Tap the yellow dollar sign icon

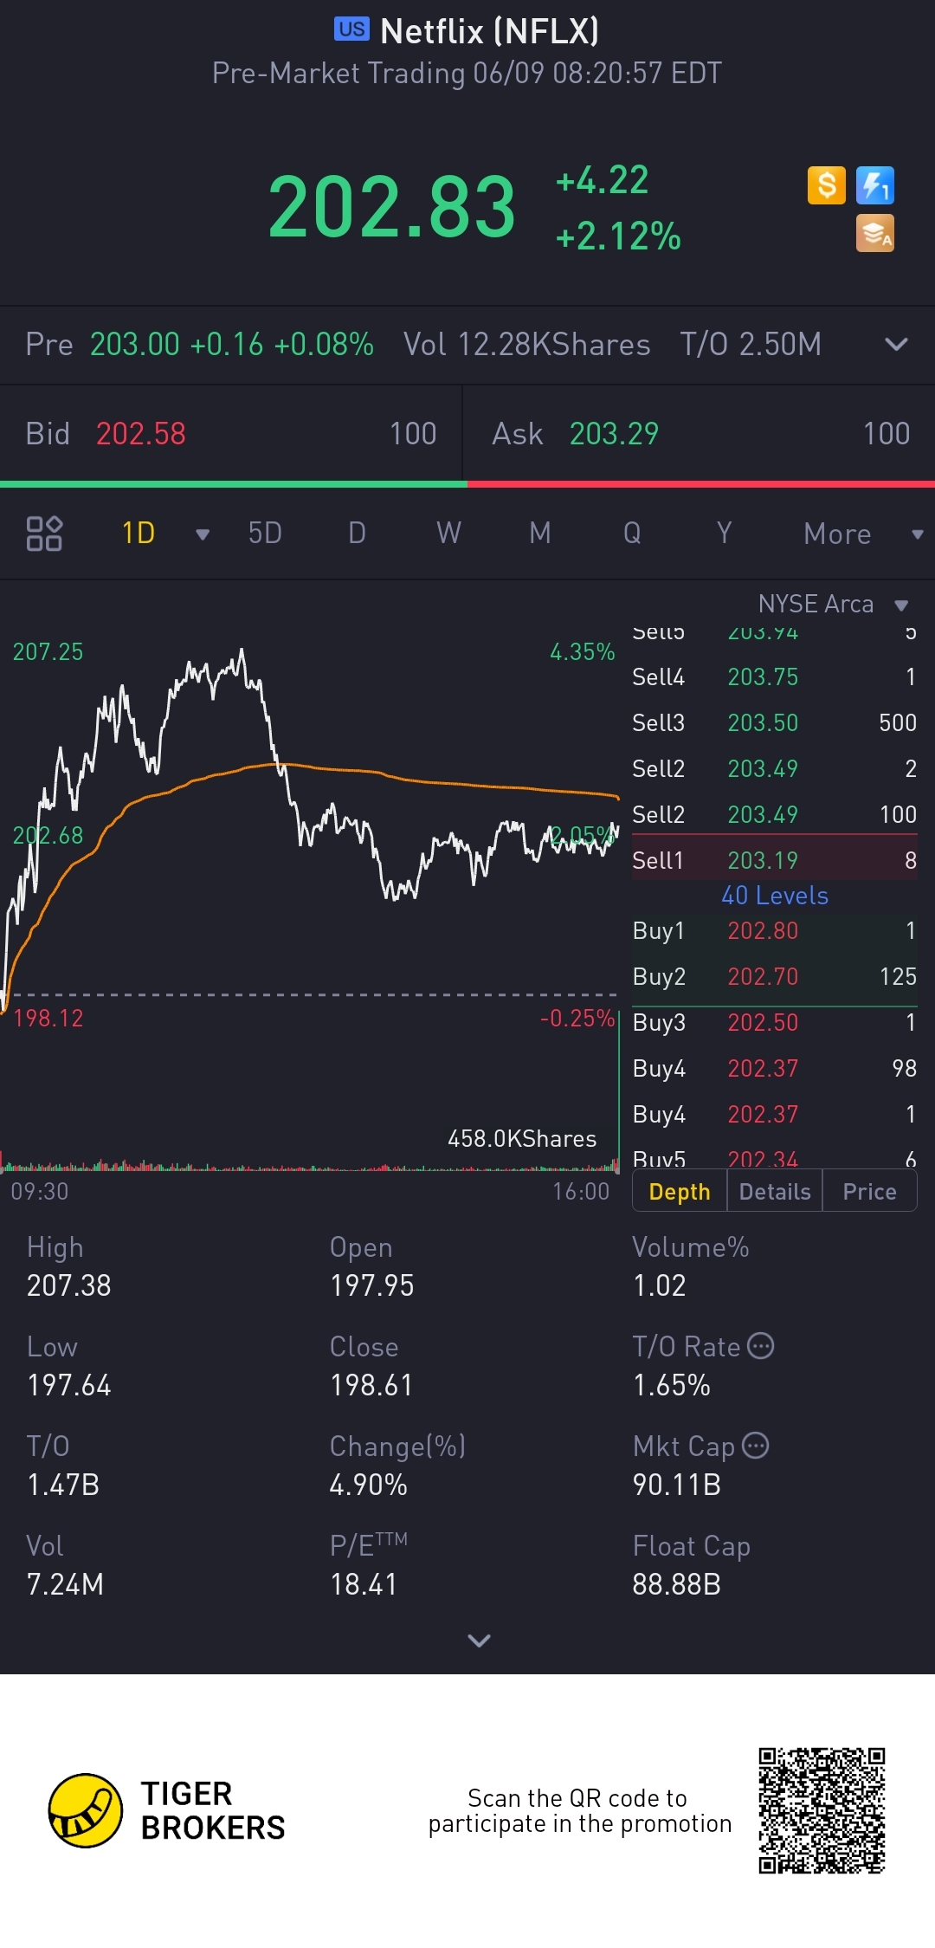click(x=826, y=185)
